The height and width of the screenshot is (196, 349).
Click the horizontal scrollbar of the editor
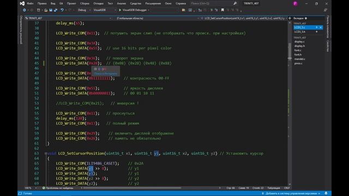[132, 188]
